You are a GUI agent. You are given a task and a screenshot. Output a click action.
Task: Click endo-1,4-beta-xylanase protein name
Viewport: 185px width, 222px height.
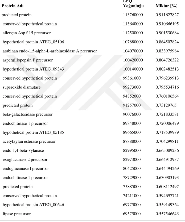pos(23,150)
